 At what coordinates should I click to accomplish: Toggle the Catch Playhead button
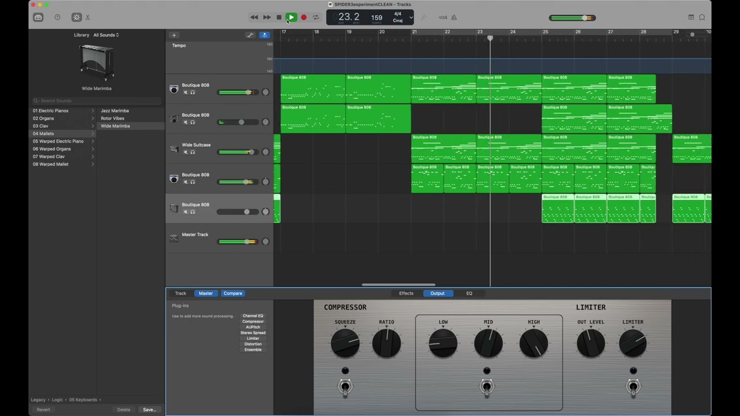tap(264, 35)
